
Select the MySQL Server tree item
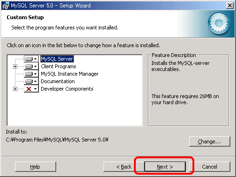(57, 59)
